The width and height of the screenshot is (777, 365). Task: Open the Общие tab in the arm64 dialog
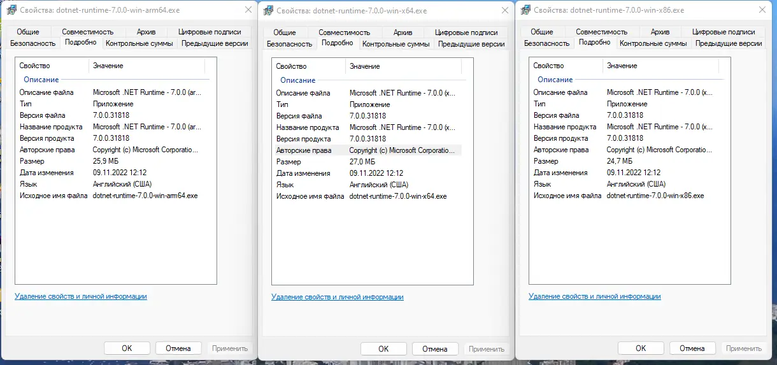(x=28, y=32)
